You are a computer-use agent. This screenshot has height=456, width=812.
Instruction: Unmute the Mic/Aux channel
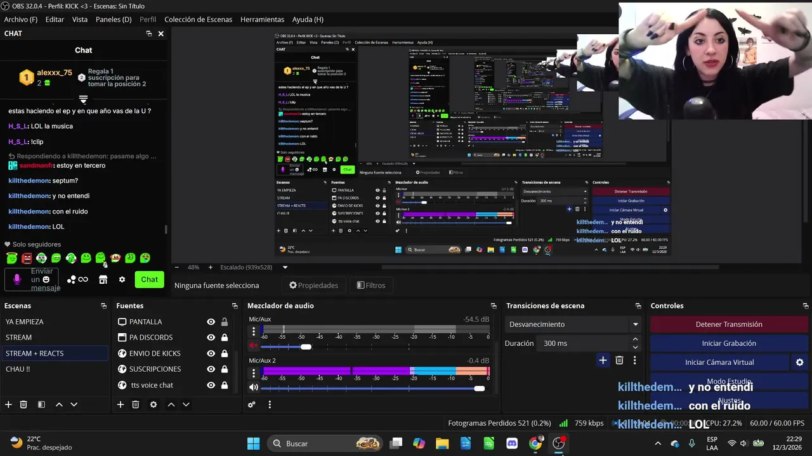click(x=253, y=346)
